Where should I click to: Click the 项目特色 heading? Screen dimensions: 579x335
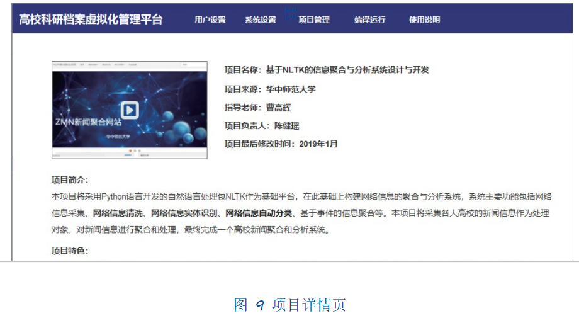pyautogui.click(x=70, y=251)
